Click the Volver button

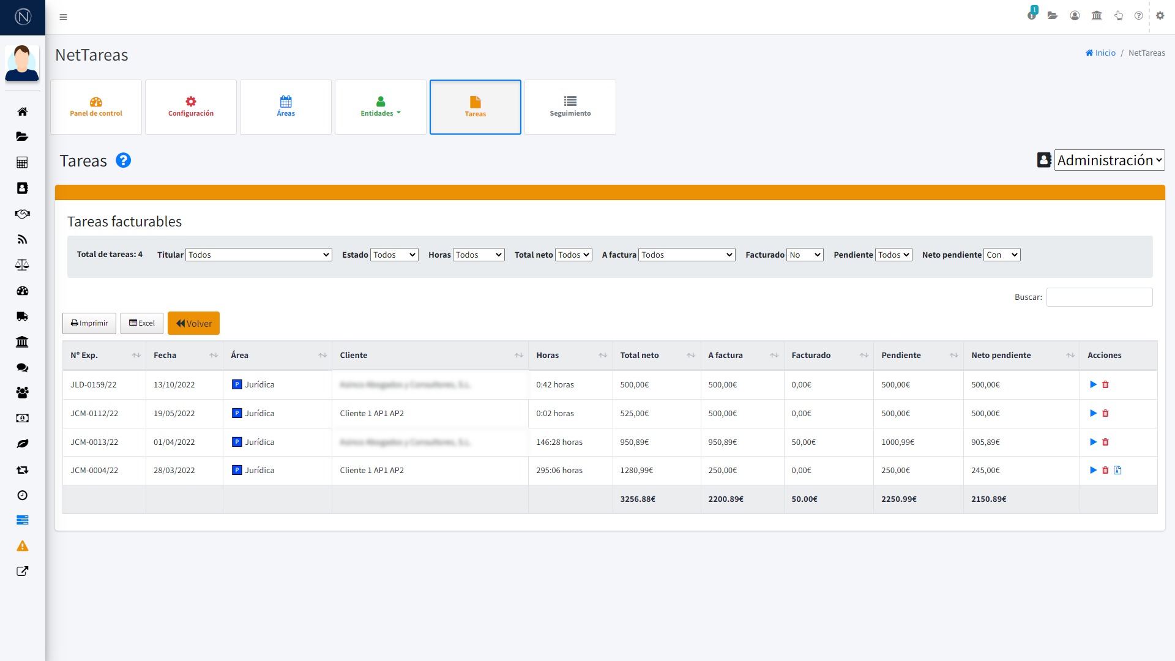pyautogui.click(x=193, y=323)
